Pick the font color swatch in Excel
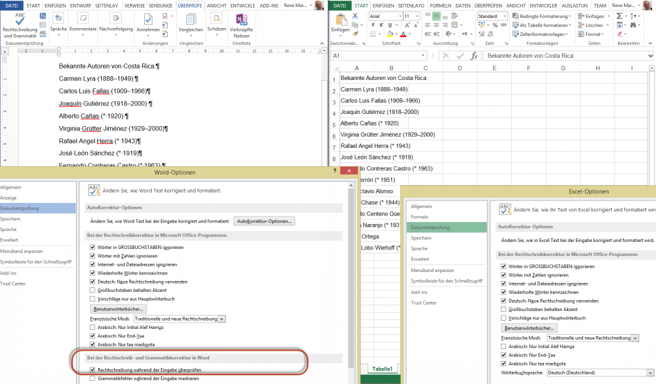Image resolution: width=656 pixels, height=384 pixels. pos(402,34)
